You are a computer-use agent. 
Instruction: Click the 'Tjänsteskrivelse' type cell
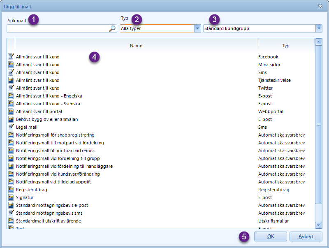[x=274, y=80]
